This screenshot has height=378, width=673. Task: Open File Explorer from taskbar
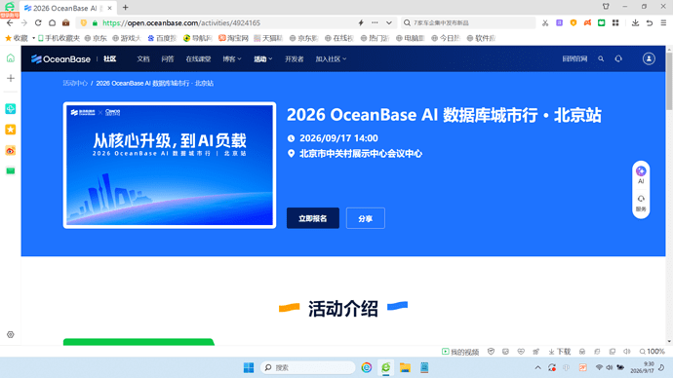(405, 367)
